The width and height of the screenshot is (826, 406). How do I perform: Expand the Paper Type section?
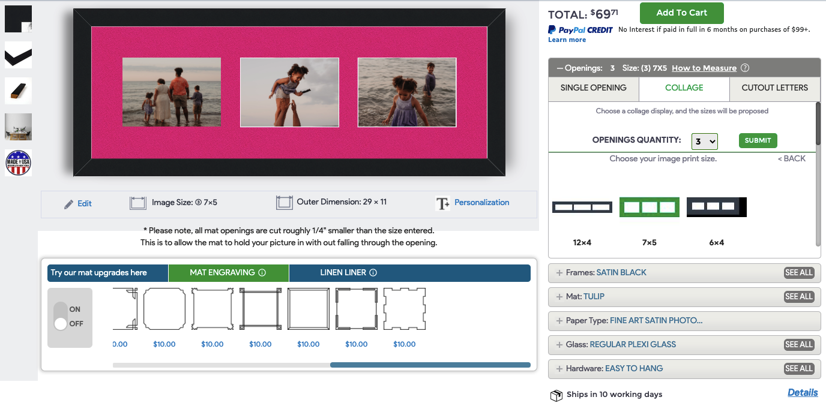(x=559, y=321)
